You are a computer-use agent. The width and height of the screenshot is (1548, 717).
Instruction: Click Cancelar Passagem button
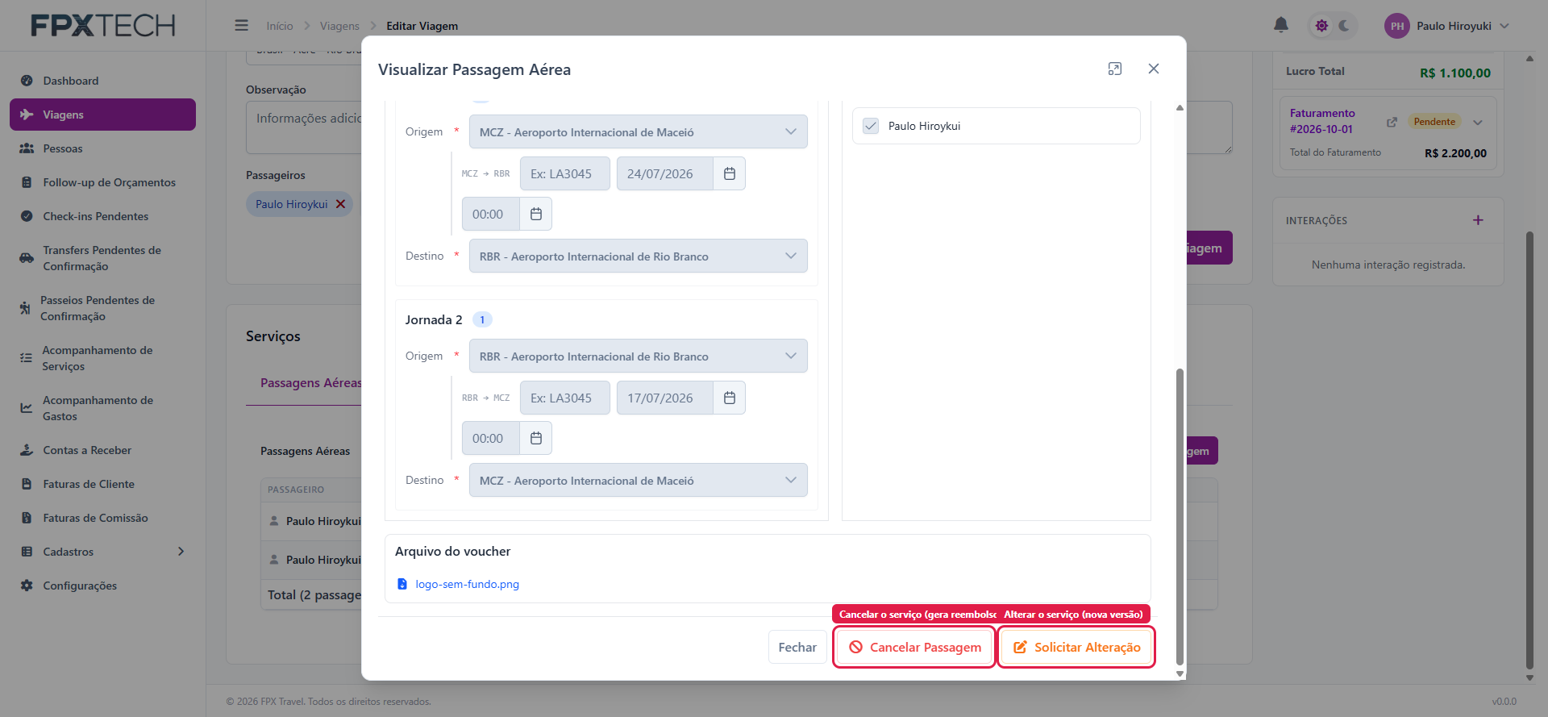click(914, 647)
